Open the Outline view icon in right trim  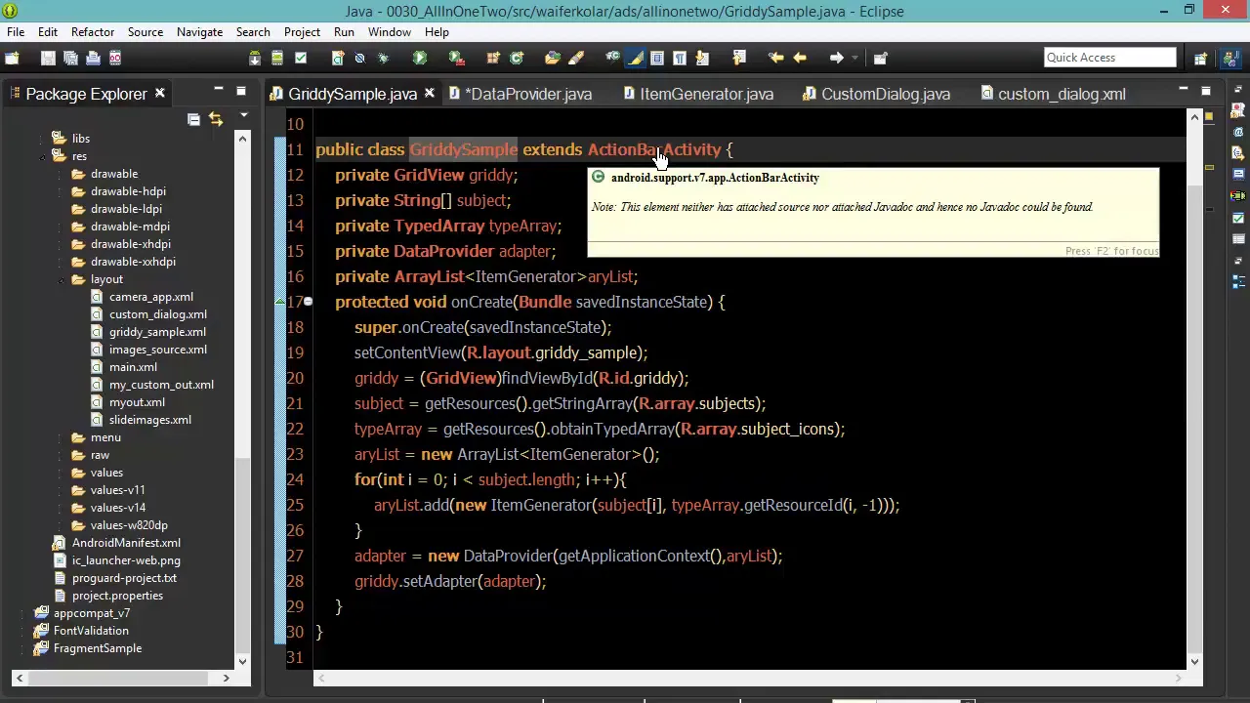click(x=1238, y=282)
